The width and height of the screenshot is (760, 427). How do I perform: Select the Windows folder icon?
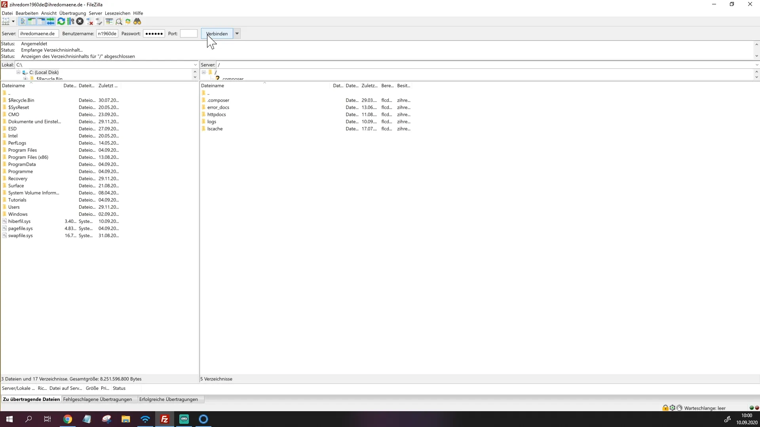point(4,214)
